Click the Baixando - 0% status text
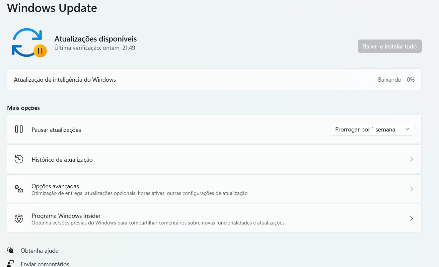439x267 pixels. point(396,80)
